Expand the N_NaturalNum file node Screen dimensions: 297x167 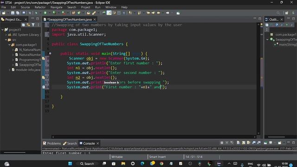(x=13, y=50)
